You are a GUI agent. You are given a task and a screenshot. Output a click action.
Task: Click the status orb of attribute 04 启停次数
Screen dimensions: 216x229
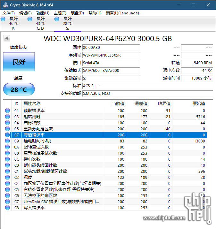tap(7, 123)
